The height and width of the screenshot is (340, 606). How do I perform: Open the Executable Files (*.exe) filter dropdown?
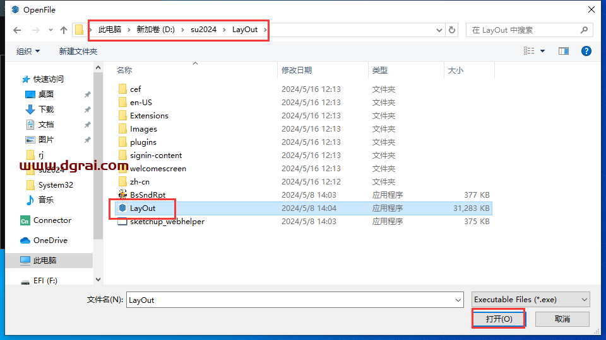(531, 300)
